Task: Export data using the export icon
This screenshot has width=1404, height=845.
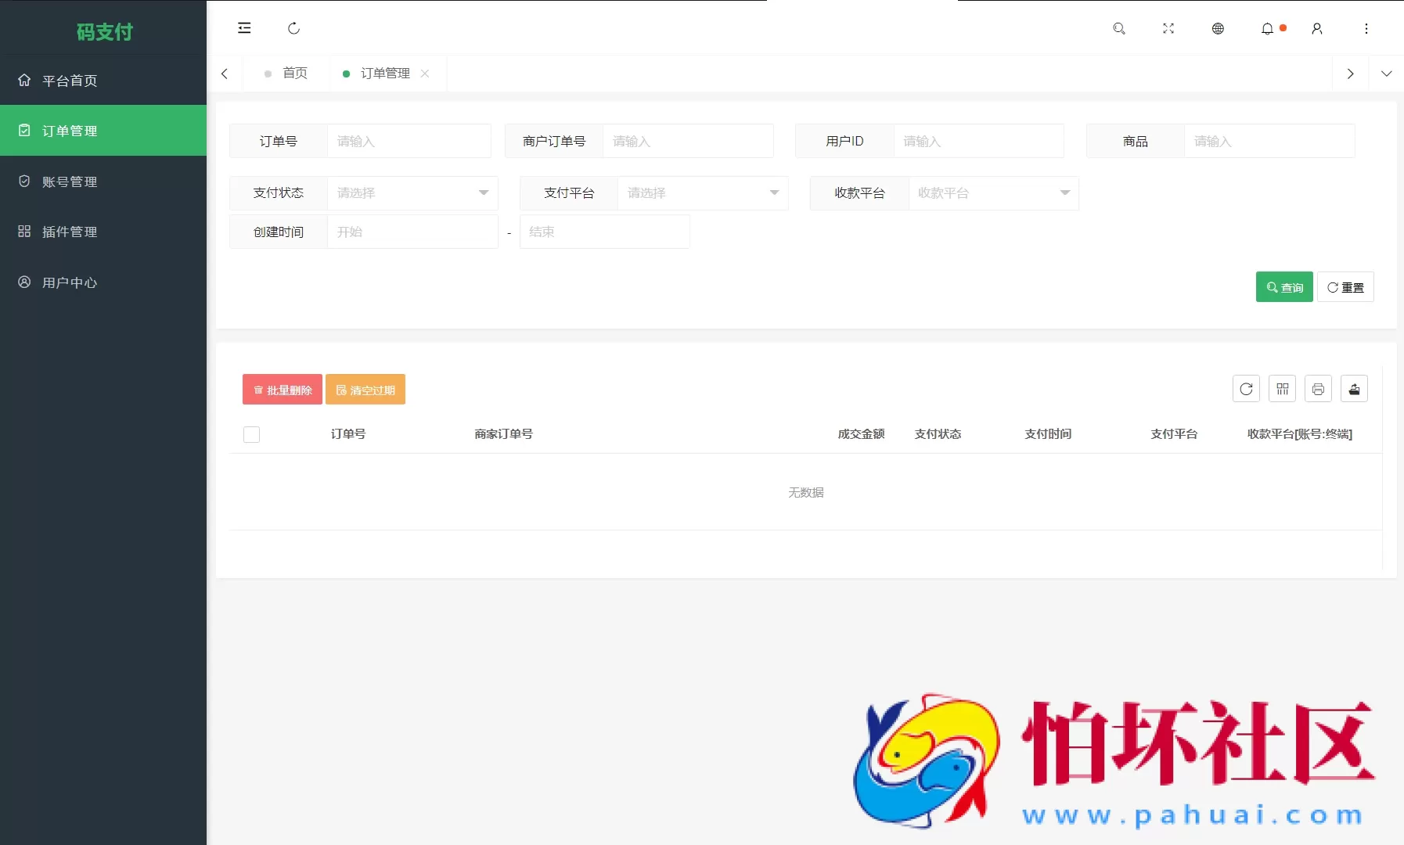Action: tap(1355, 389)
